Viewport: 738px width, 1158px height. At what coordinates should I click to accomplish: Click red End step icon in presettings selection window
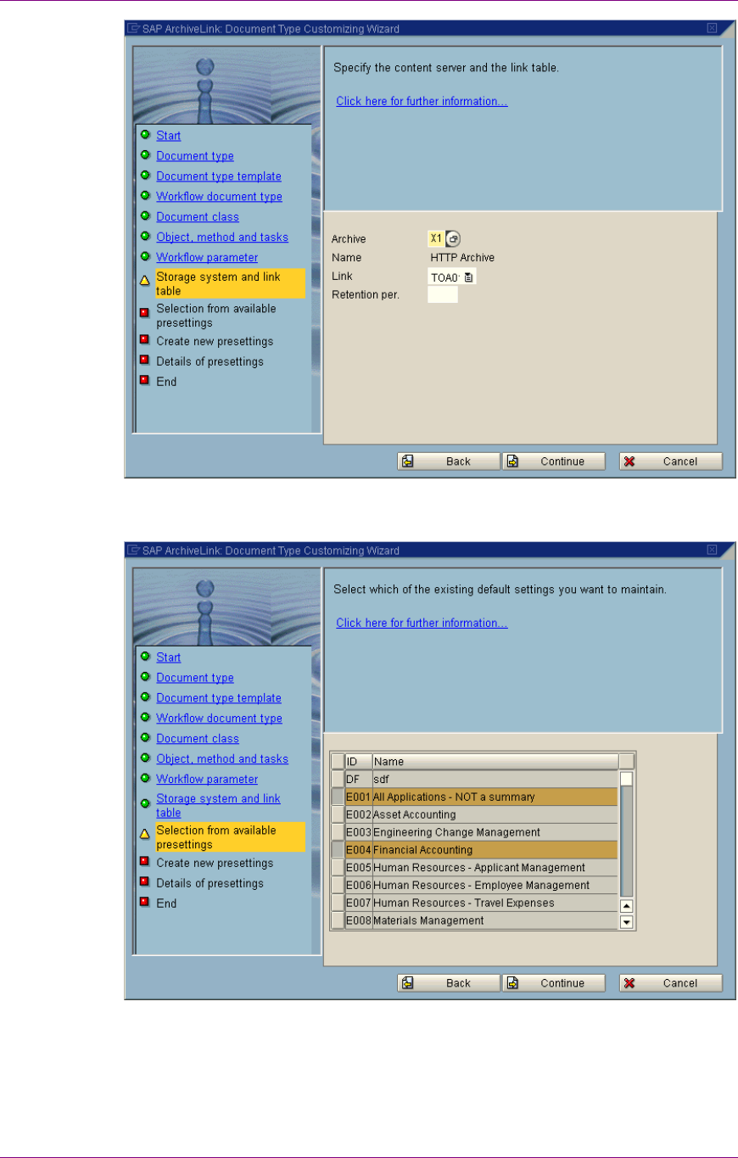[145, 903]
